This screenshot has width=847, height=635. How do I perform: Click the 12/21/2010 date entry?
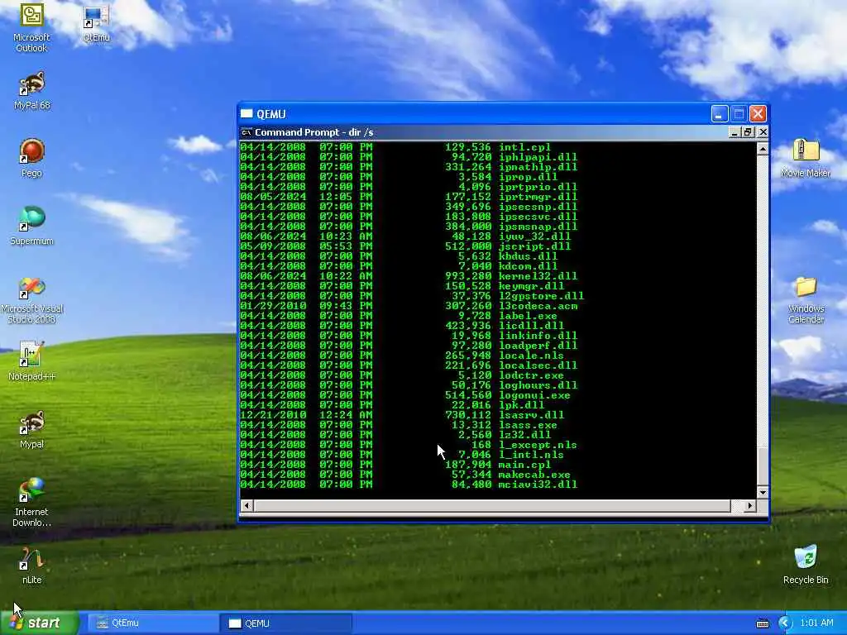[x=273, y=415]
